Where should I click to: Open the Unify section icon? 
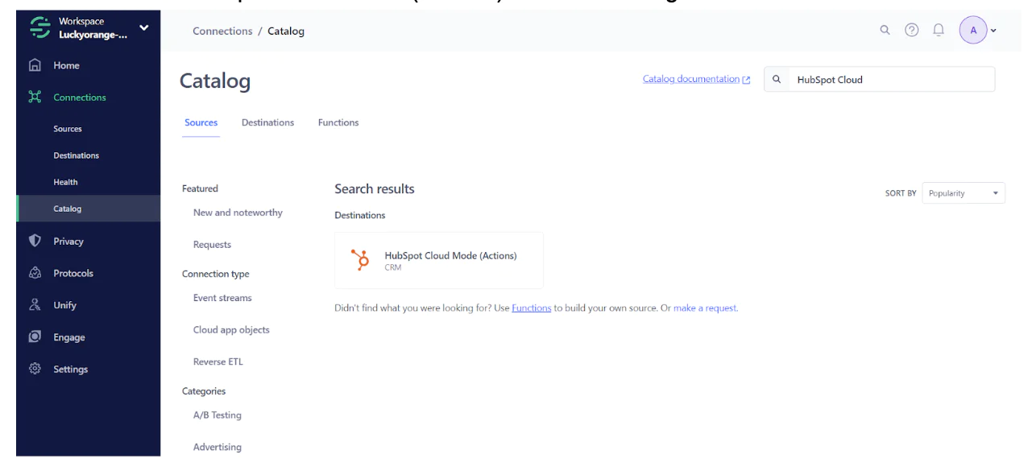pos(35,304)
